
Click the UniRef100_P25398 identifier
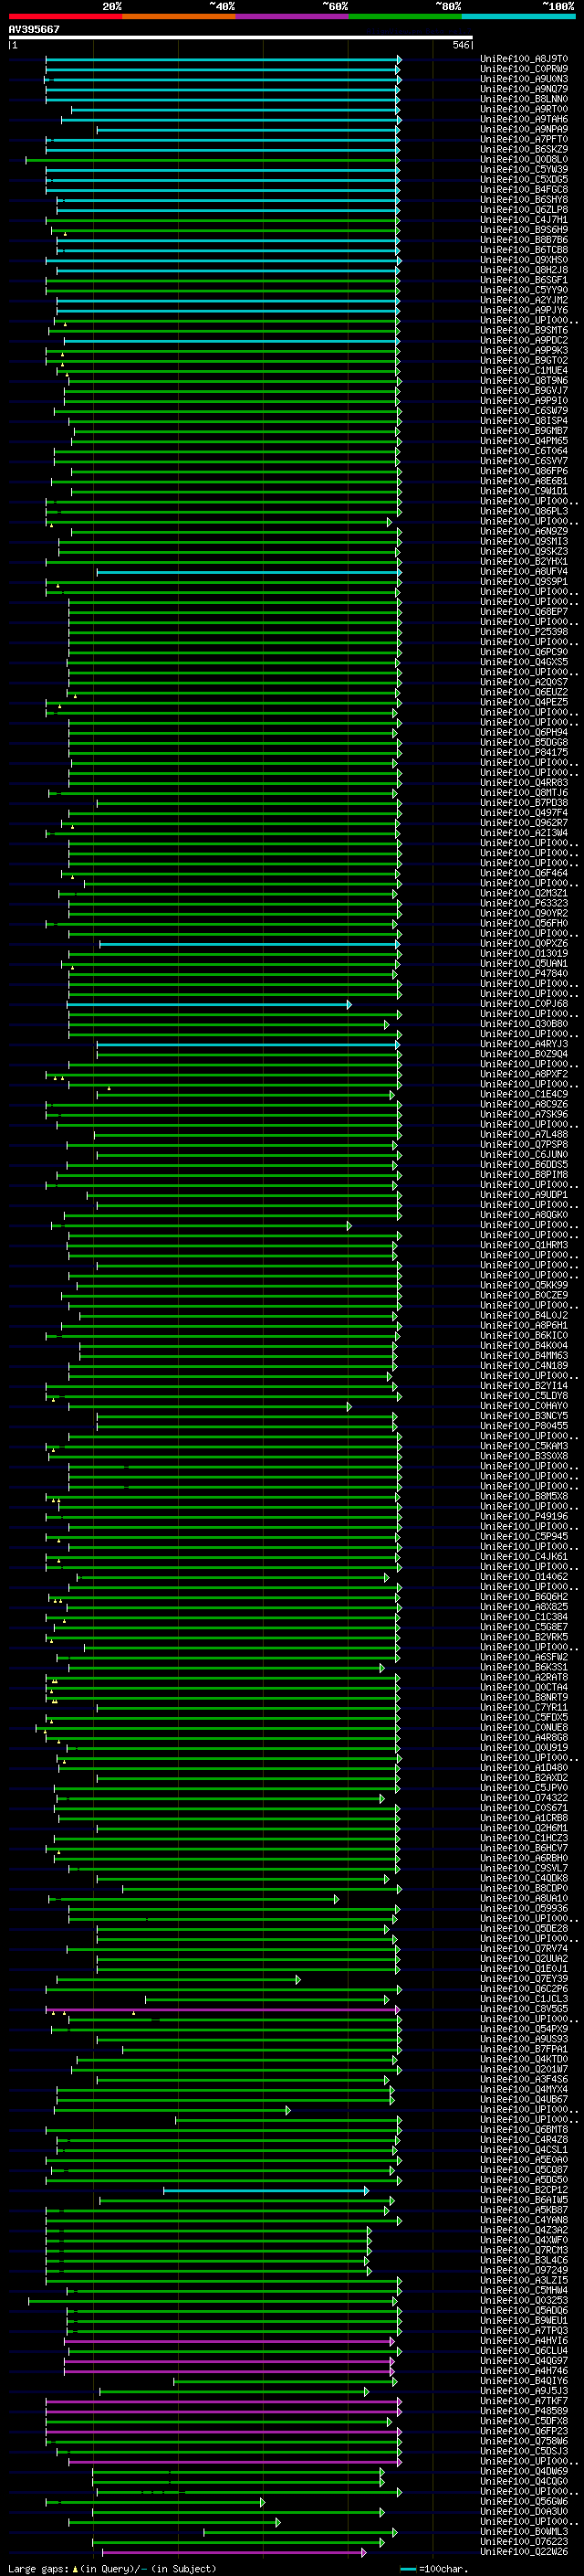click(524, 632)
